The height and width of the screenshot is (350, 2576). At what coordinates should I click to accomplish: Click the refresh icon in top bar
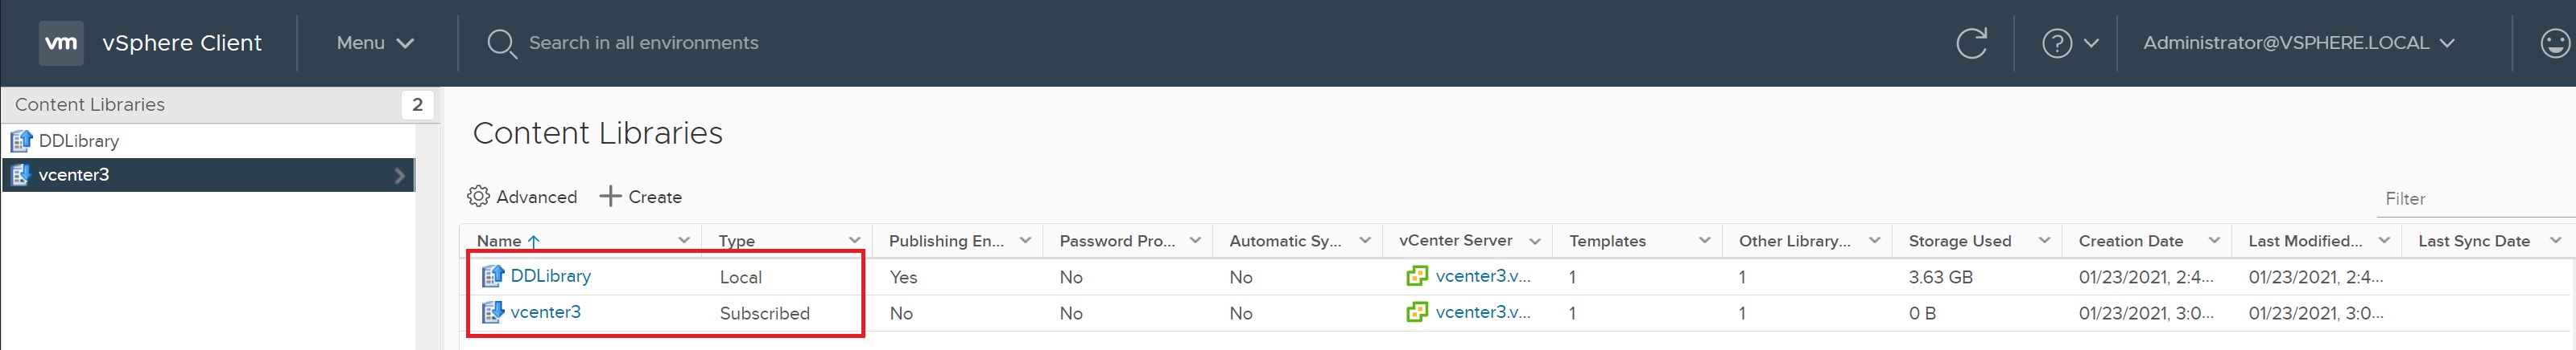[1971, 43]
